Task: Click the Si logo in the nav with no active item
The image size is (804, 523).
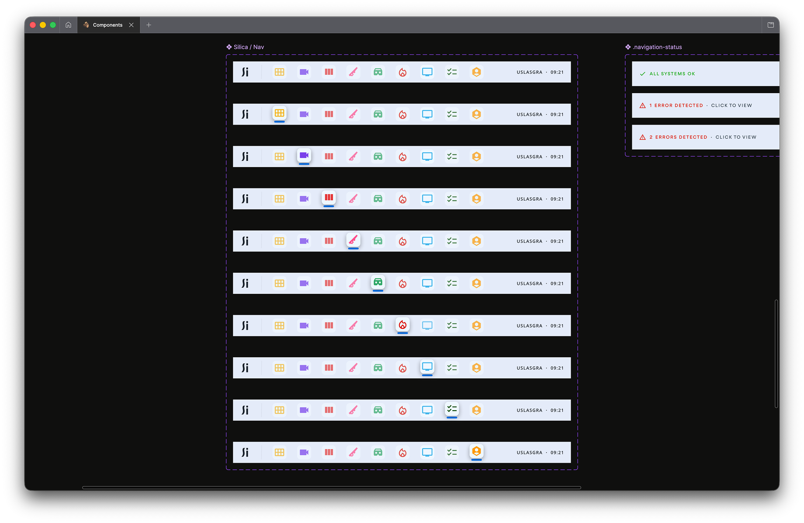Action: coord(245,72)
